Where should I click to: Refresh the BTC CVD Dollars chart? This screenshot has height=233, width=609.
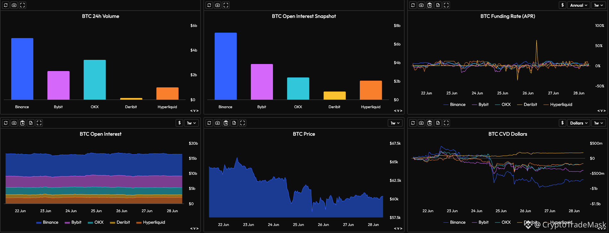413,123
